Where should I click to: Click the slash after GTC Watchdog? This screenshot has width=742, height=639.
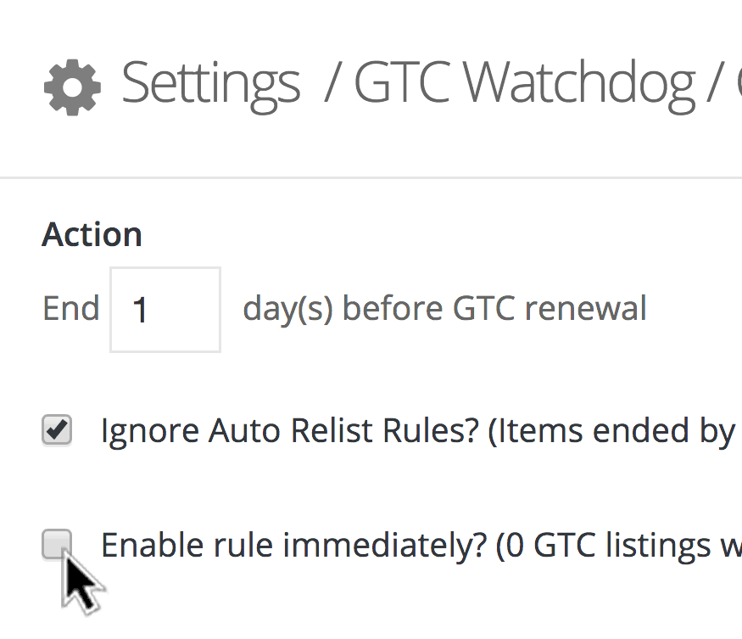coord(709,84)
